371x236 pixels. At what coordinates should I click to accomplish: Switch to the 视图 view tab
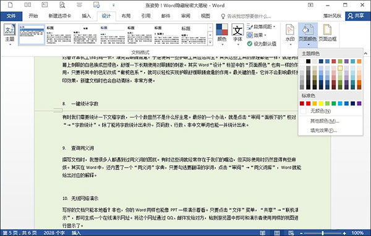(x=205, y=16)
